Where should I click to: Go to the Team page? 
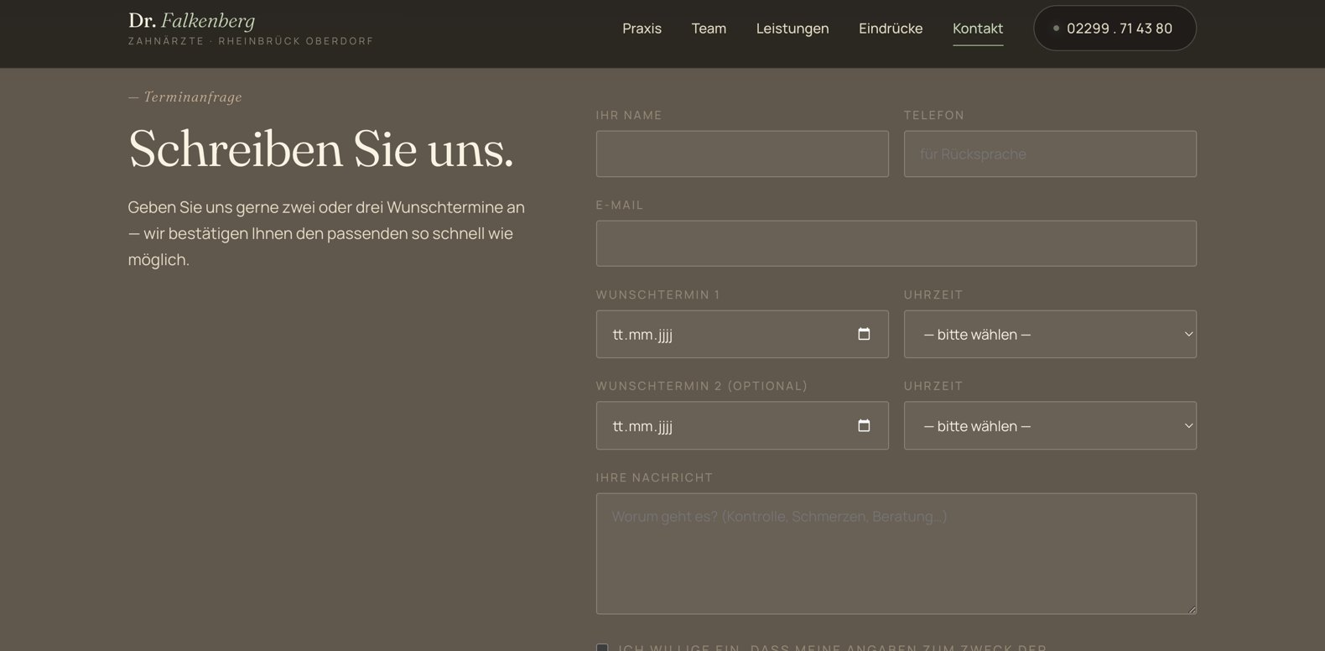[x=709, y=29]
